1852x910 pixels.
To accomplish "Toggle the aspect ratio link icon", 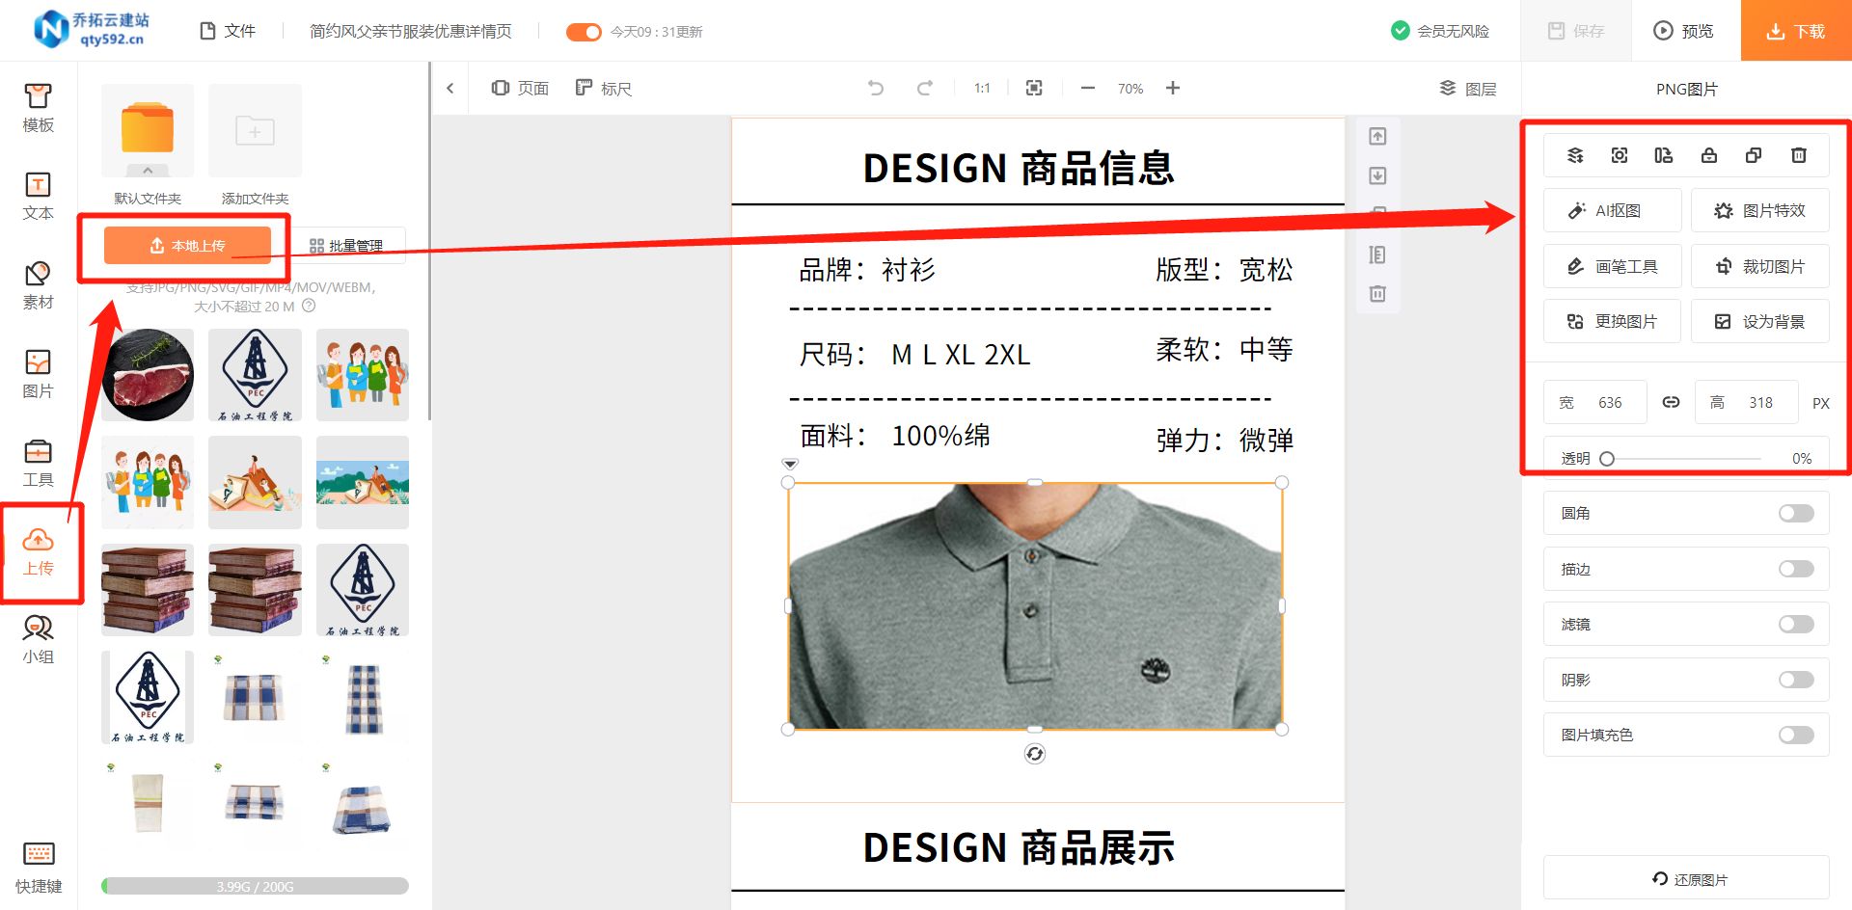I will (x=1671, y=402).
